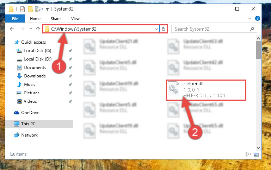Expand the address bar history dropdown
This screenshot has width=271, height=170.
[x=156, y=29]
